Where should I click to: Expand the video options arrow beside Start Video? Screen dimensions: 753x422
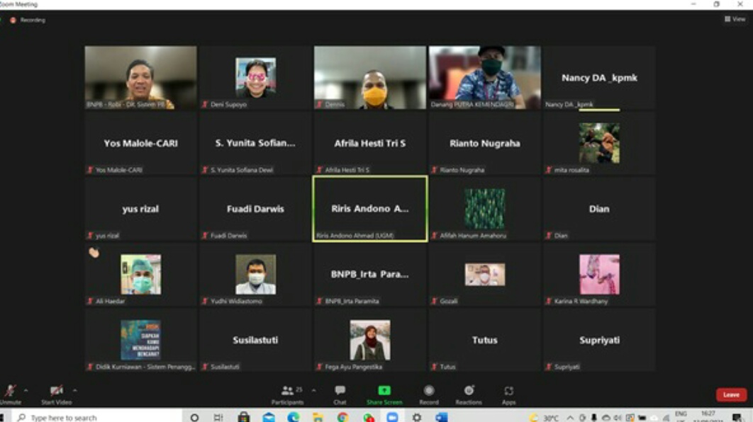pyautogui.click(x=74, y=390)
